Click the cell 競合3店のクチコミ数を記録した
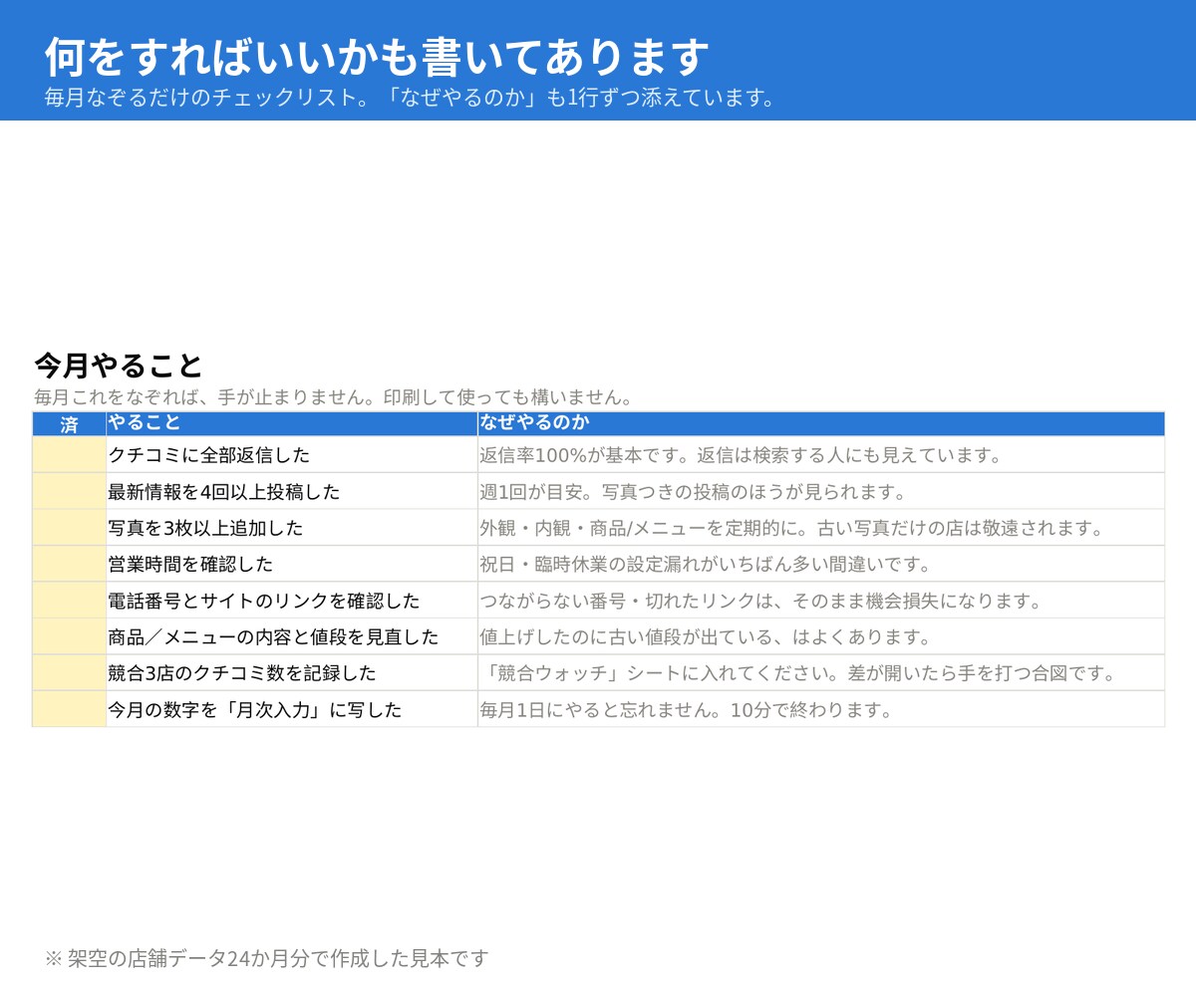This screenshot has width=1196, height=986. [292, 673]
